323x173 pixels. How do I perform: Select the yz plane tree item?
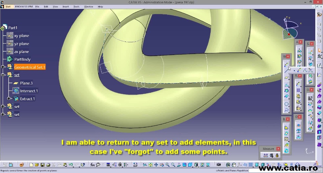22,44
